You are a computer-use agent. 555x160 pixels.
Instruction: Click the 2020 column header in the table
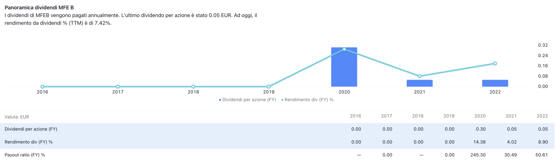pyautogui.click(x=480, y=116)
